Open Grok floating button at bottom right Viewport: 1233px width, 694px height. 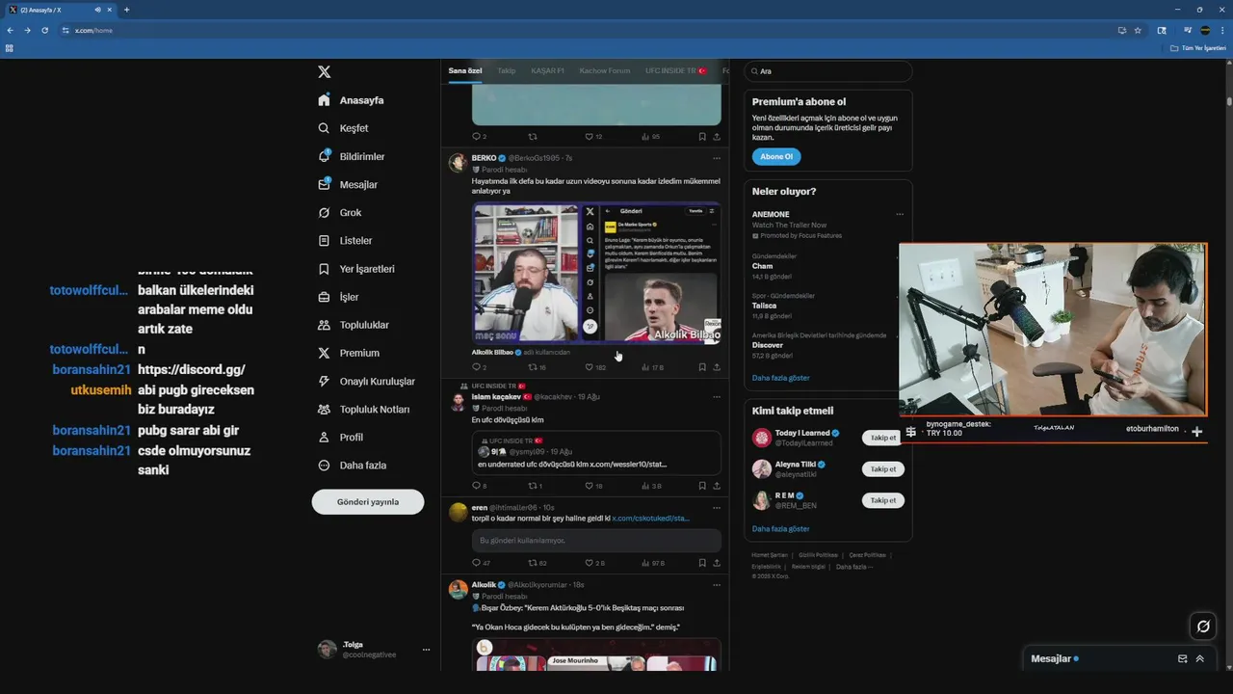coord(1203,627)
